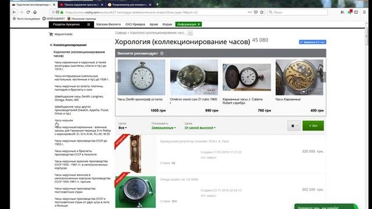This screenshot has width=372, height=209.
Task: Close the Хорология browser tab
Action: coord(54,5)
